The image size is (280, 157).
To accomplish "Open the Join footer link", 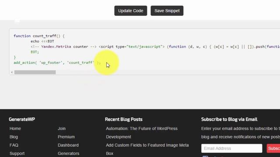I will (x=62, y=129).
